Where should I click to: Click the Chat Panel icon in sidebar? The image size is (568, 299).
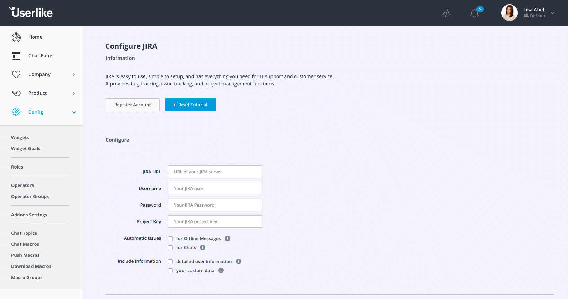click(16, 56)
